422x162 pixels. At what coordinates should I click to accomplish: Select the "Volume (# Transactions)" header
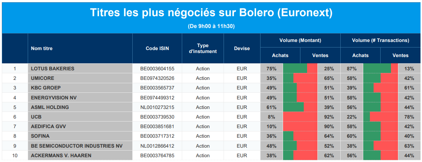[x=380, y=40]
